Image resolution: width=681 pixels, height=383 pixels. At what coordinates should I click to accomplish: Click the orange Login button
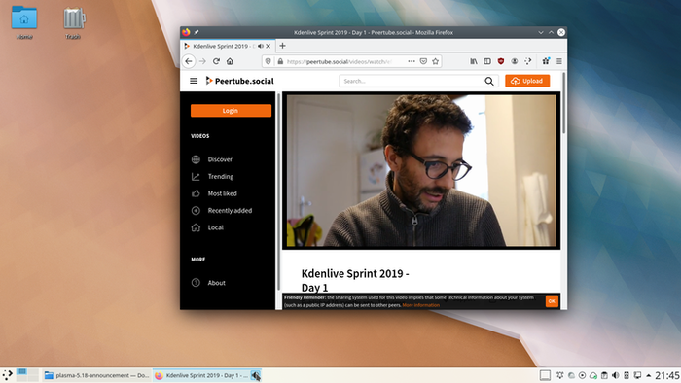pyautogui.click(x=231, y=111)
